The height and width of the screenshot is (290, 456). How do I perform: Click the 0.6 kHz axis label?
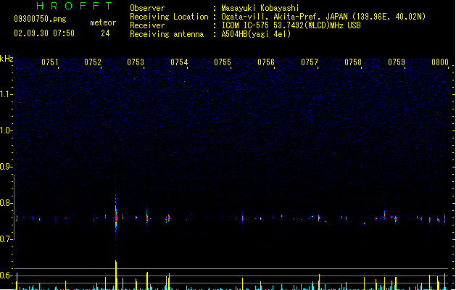(x=6, y=275)
